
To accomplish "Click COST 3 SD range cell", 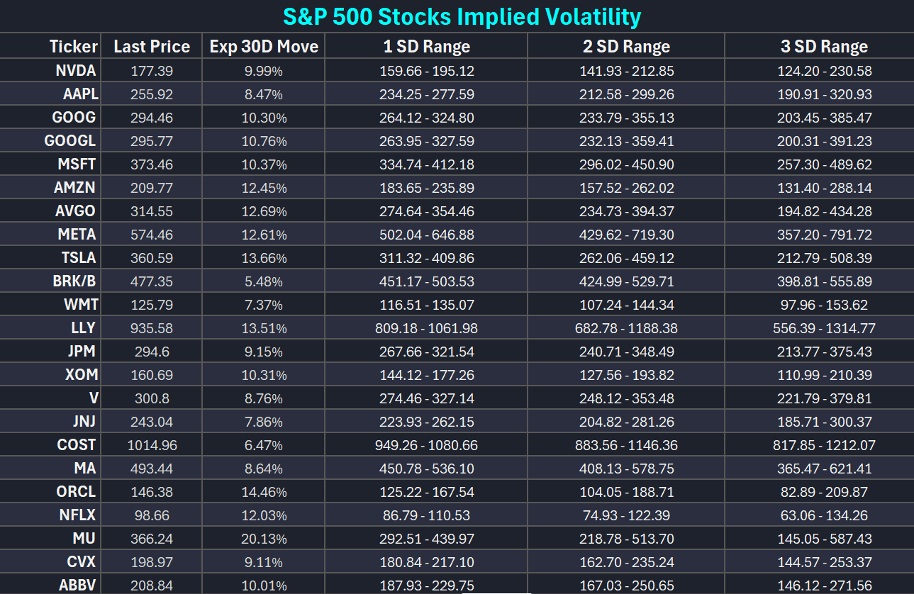I will point(824,445).
